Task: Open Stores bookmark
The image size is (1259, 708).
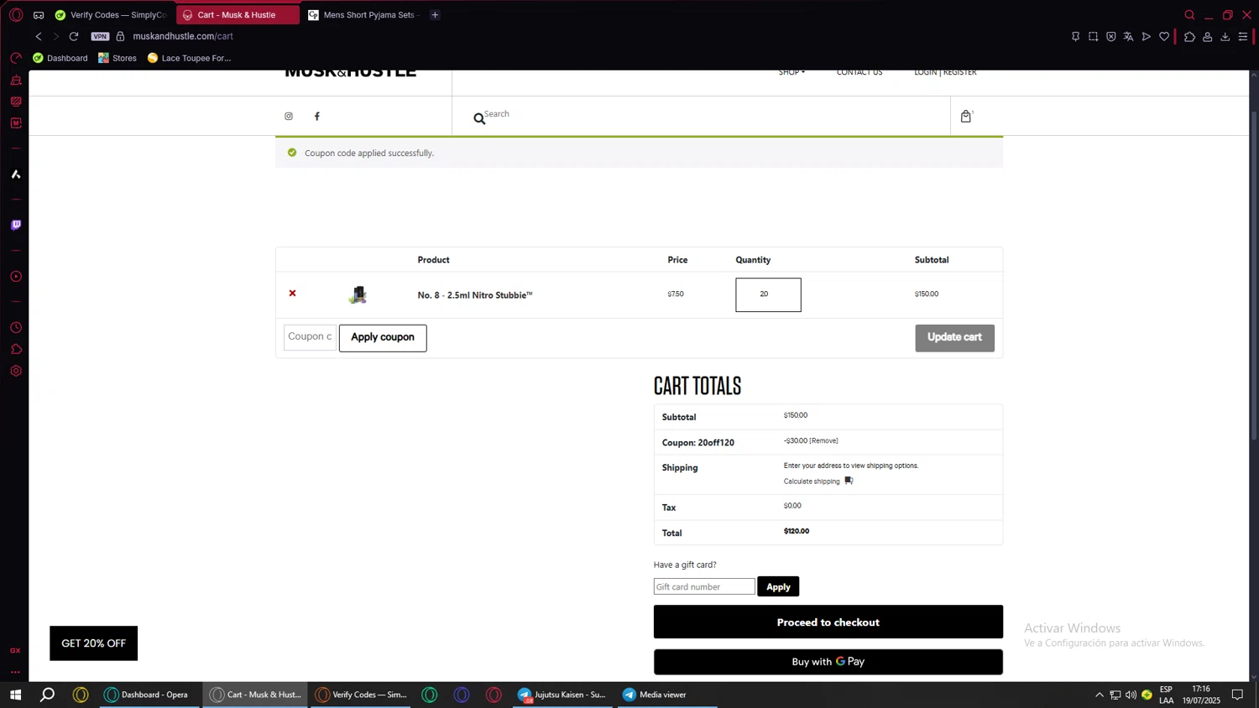Action: [118, 58]
